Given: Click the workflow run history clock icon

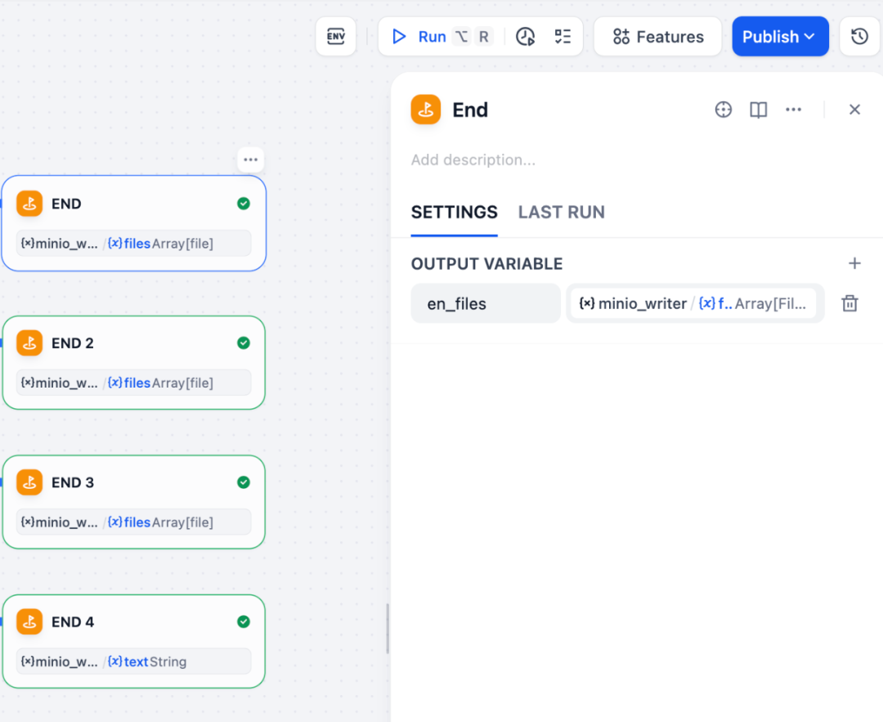Looking at the screenshot, I should point(526,36).
